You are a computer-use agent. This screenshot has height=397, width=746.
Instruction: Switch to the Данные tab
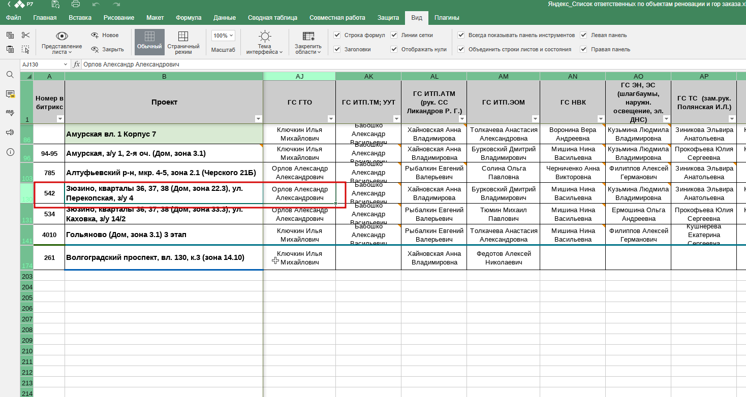click(225, 18)
